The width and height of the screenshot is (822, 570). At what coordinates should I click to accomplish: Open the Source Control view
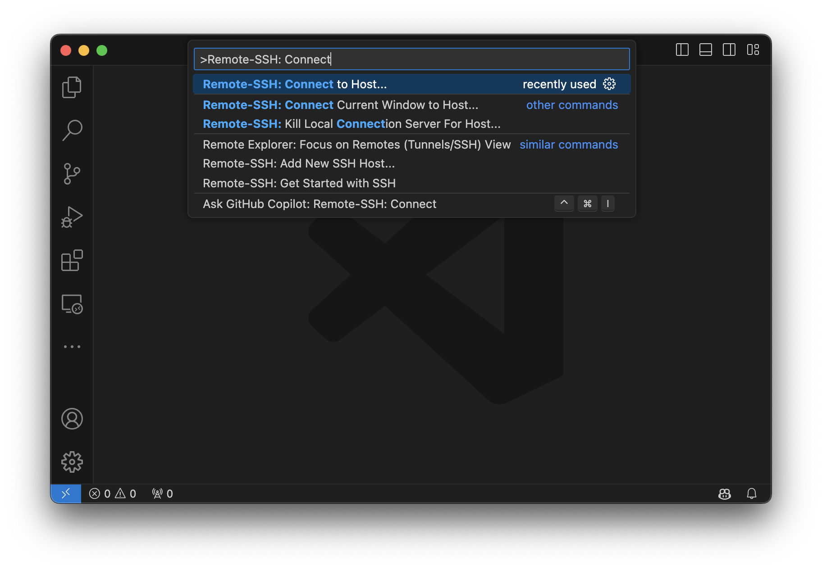(72, 174)
